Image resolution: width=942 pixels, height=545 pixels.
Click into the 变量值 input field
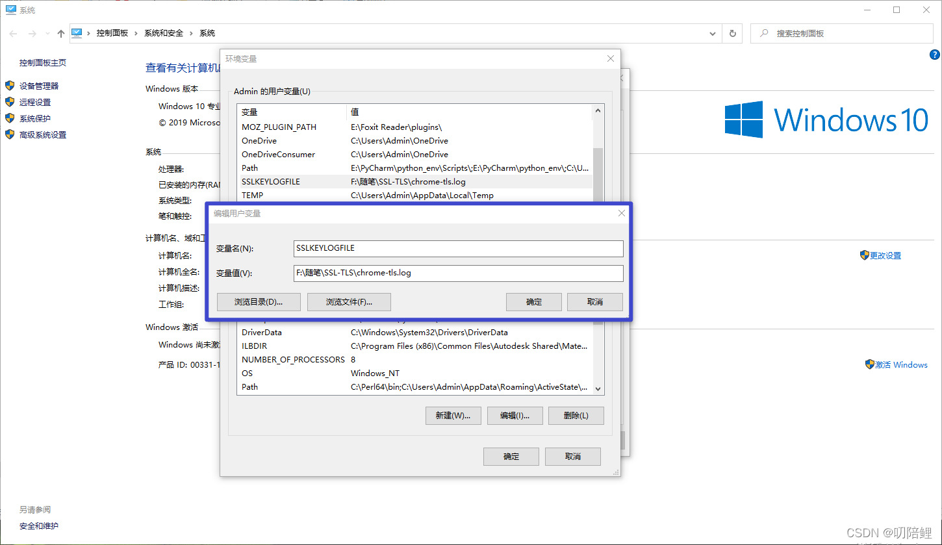[458, 273]
